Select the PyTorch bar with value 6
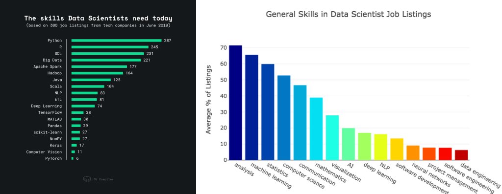Image resolution: width=502 pixels, height=194 pixels. point(73,158)
